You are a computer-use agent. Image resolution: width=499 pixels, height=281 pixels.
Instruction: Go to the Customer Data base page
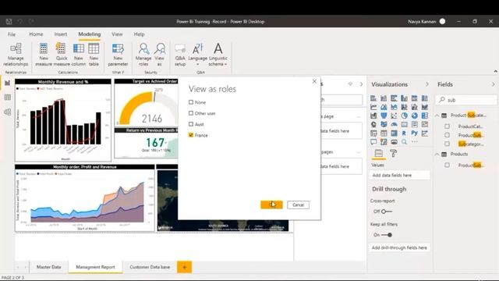(x=150, y=267)
